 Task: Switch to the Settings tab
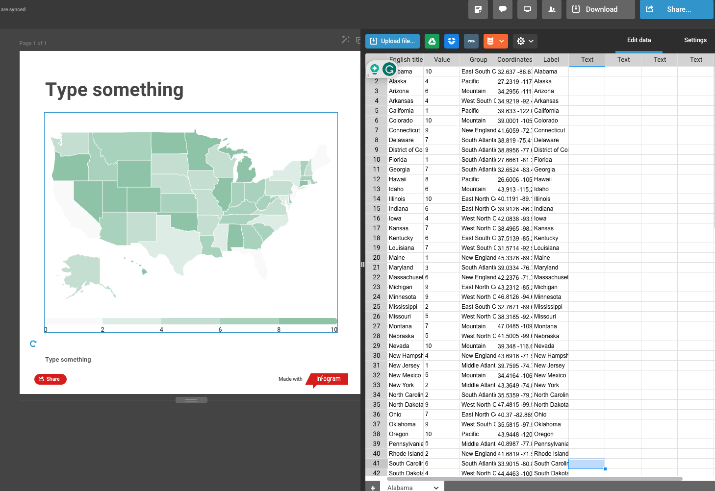(x=695, y=40)
